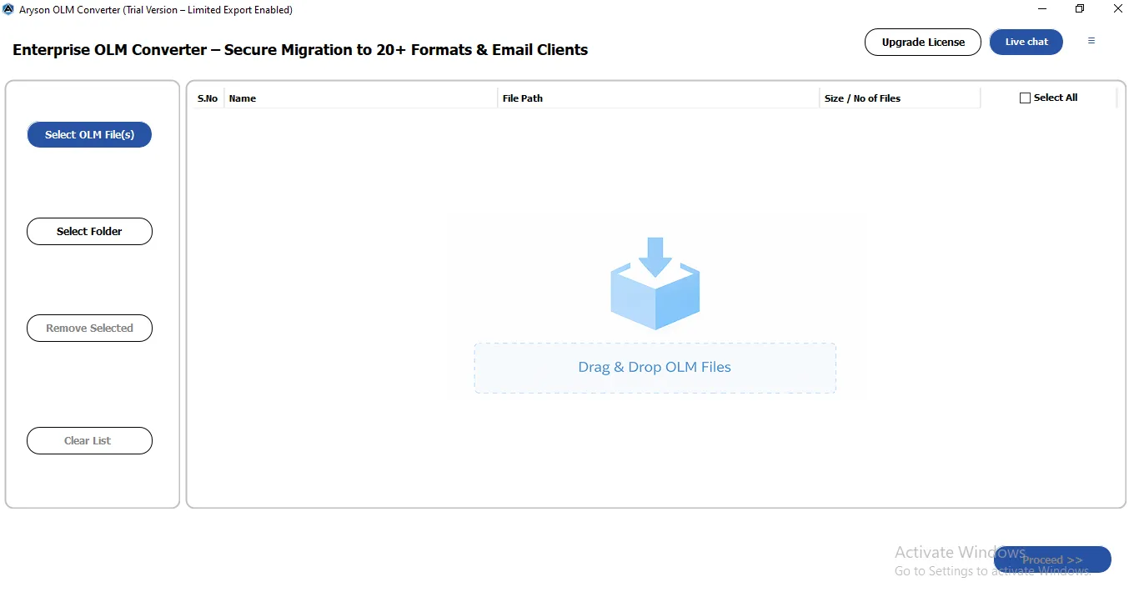Screen dimensions: 1139x607
Task: Tick the Select All checkbox
Action: pyautogui.click(x=1025, y=98)
